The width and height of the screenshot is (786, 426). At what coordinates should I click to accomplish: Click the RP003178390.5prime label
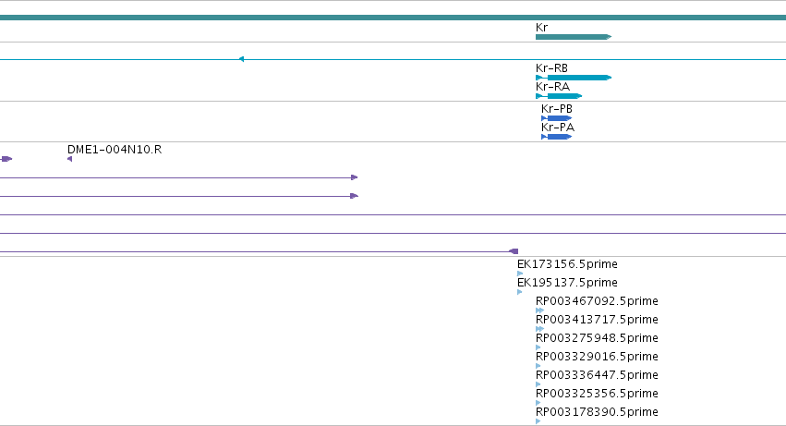coord(597,412)
